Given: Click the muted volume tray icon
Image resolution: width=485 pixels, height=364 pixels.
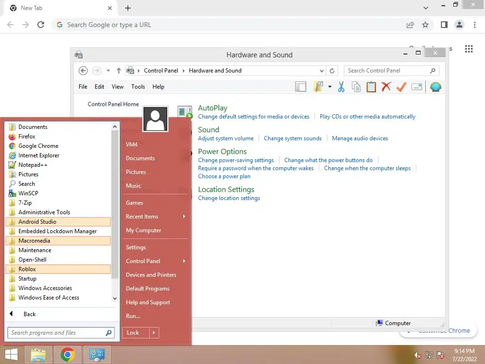Looking at the screenshot, I should click(418, 355).
